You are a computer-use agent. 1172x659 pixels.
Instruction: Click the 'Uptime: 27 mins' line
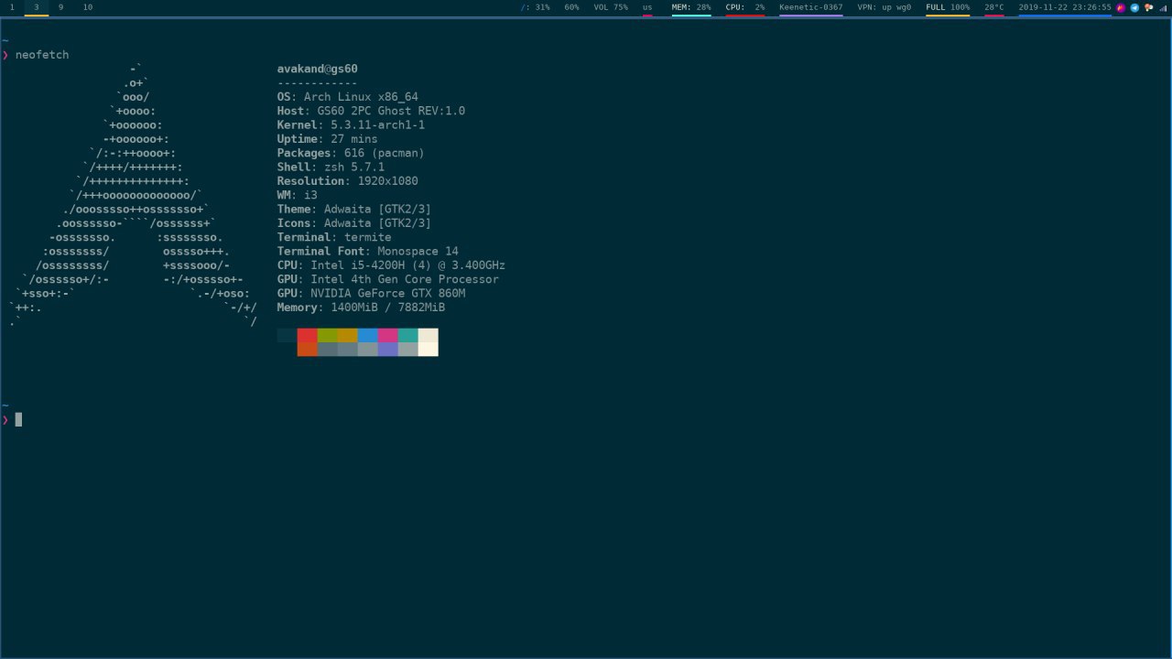328,139
